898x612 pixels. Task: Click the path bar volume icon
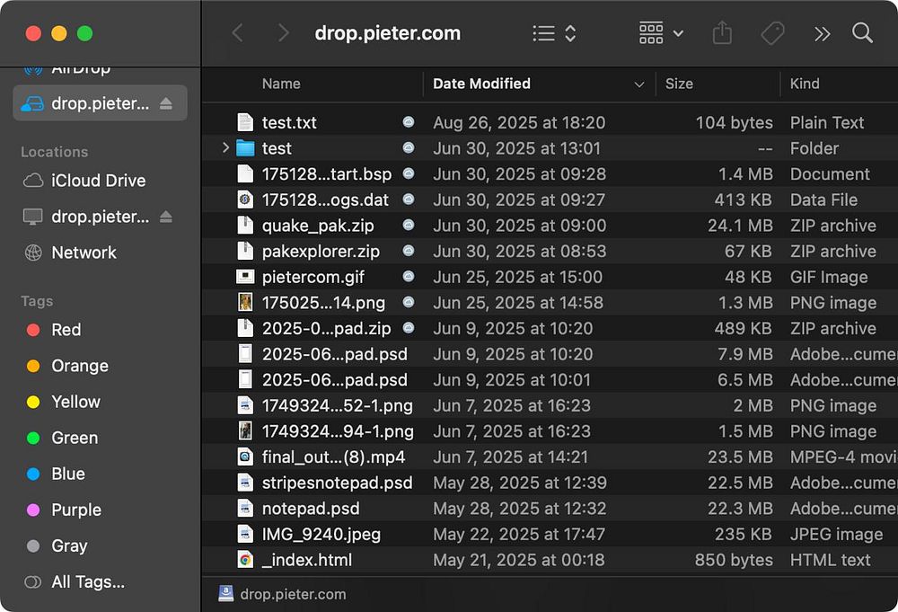[x=226, y=594]
